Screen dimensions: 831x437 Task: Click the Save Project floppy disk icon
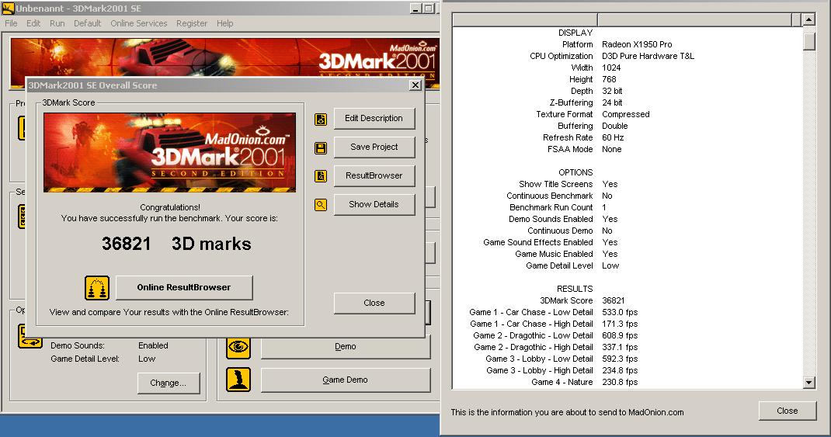pos(321,147)
